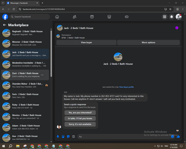This screenshot has height=149, width=186.
Task: Open emoji picker in message box
Action: coord(172,137)
